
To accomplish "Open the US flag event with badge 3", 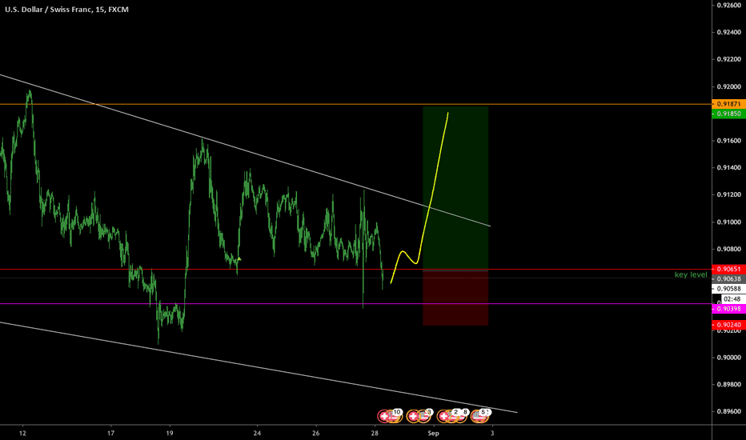I will [x=425, y=417].
